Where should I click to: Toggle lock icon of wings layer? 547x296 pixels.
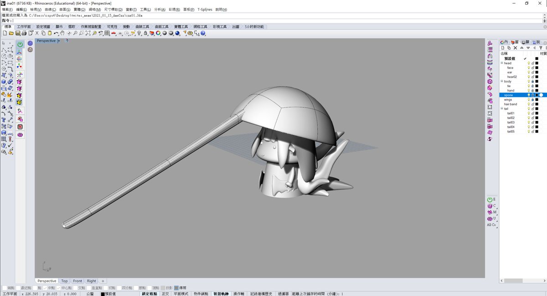(x=533, y=100)
